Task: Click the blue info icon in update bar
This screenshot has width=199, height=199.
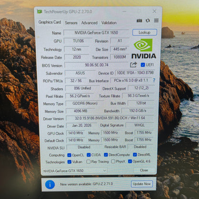Action: (50, 185)
